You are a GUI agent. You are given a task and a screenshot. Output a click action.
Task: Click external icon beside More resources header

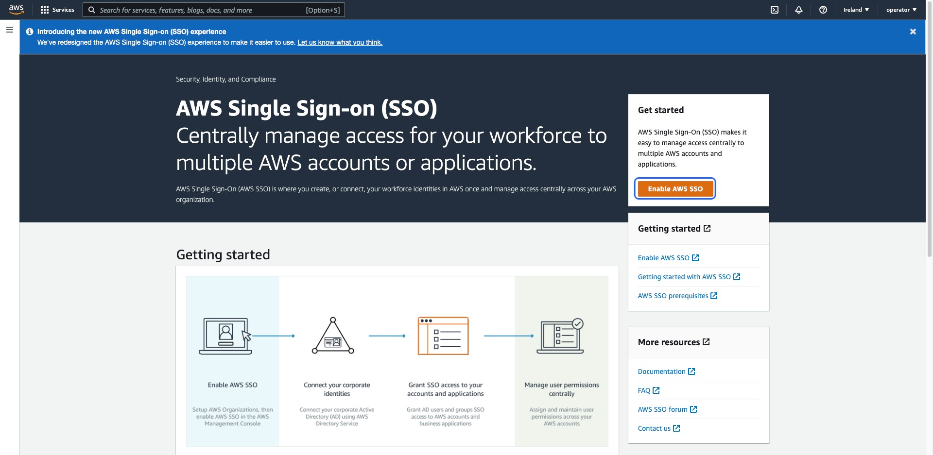706,342
